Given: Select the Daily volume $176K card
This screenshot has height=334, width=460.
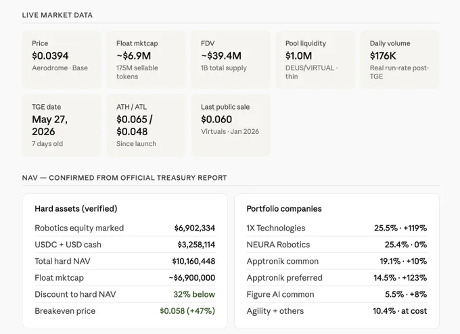Looking at the screenshot, I should [400, 59].
